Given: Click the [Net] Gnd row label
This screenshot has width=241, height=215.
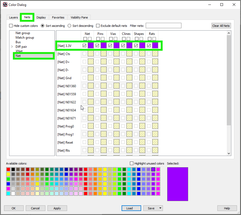Looking at the screenshot, I should coord(64,78).
